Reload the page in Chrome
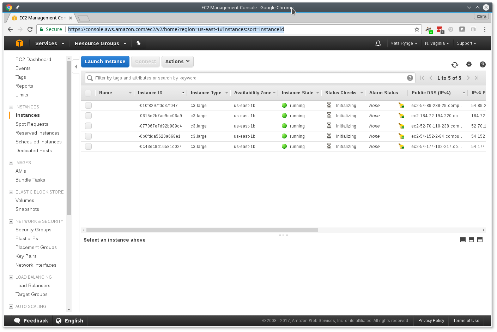This screenshot has height=332, width=497. 30,29
